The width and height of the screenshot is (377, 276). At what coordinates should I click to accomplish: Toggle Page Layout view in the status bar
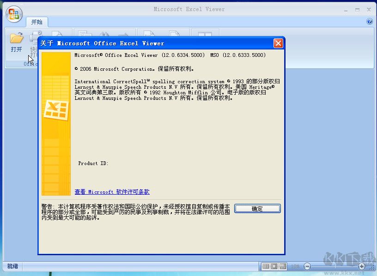275,266
